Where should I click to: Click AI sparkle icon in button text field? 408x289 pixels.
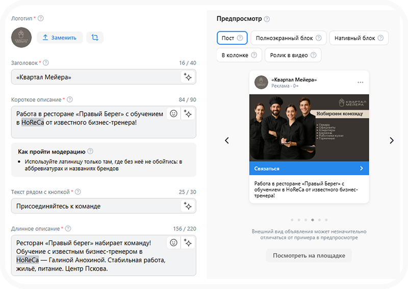point(188,206)
